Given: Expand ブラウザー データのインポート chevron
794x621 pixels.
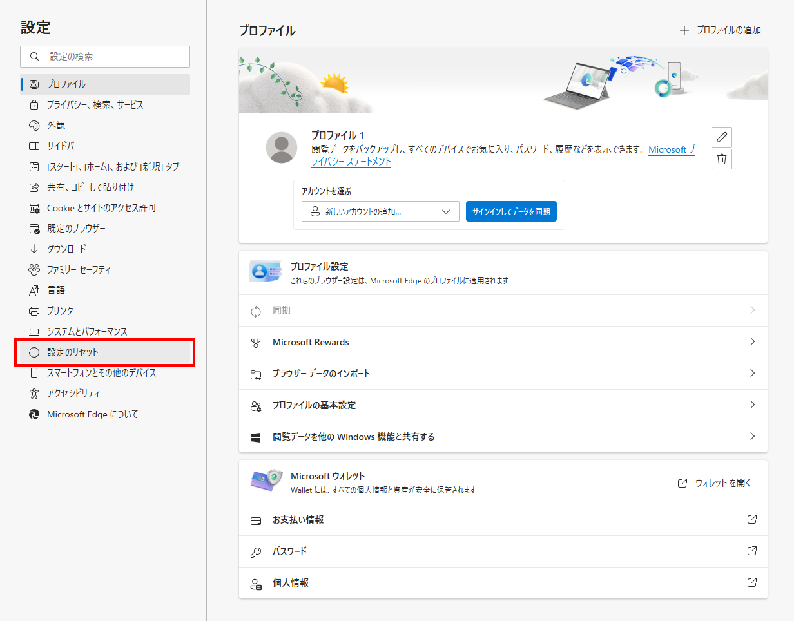Looking at the screenshot, I should [x=752, y=373].
